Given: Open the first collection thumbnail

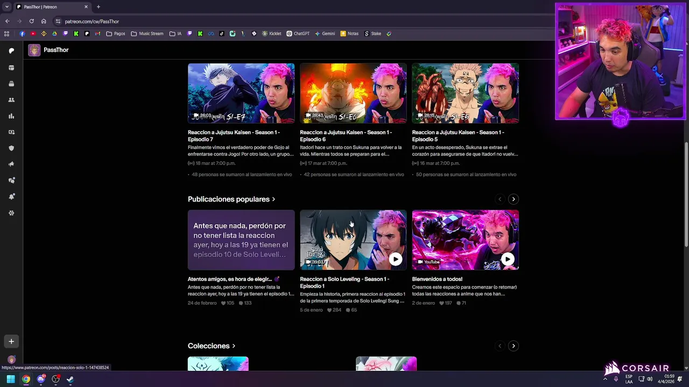Looking at the screenshot, I should point(218,364).
